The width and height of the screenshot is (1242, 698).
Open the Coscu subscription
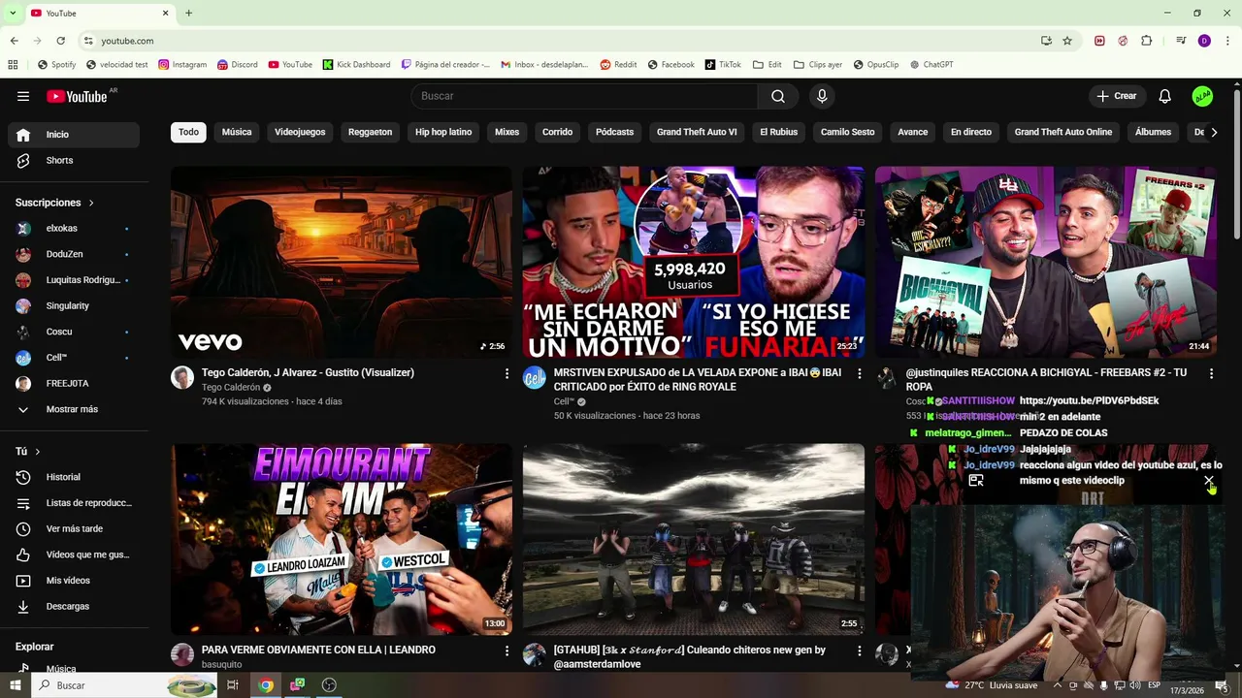click(74, 332)
